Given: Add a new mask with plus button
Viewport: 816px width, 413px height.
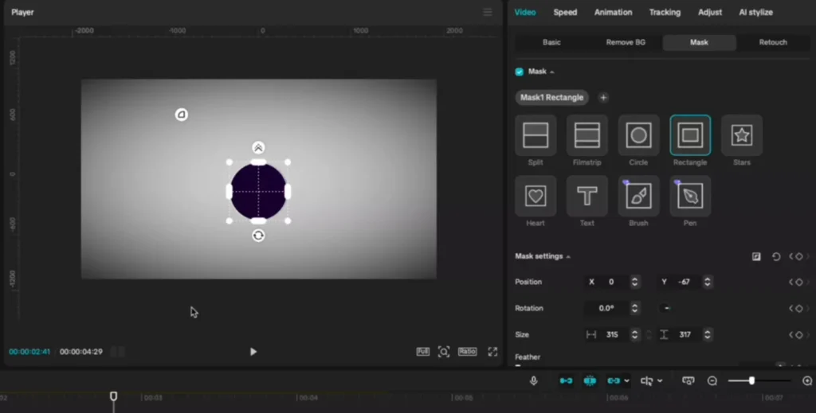Looking at the screenshot, I should tap(603, 98).
